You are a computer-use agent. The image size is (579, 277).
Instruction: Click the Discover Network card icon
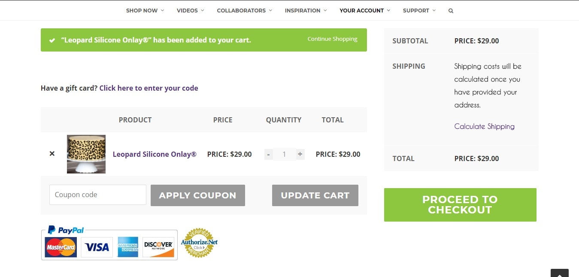[158, 247]
